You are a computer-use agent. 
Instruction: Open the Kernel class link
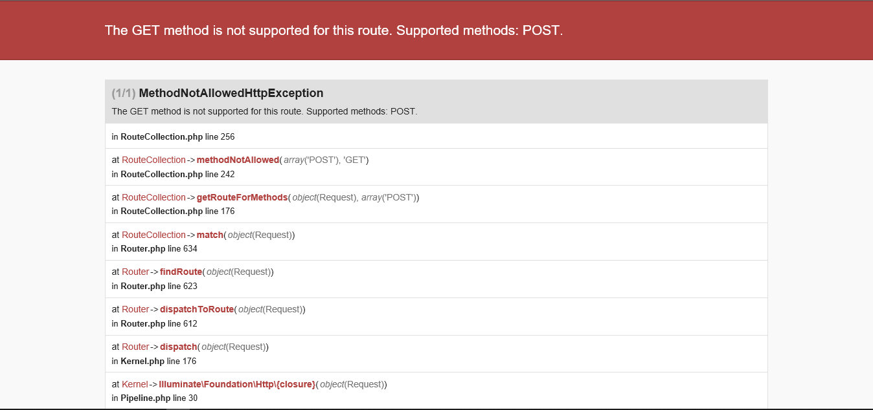coord(135,384)
